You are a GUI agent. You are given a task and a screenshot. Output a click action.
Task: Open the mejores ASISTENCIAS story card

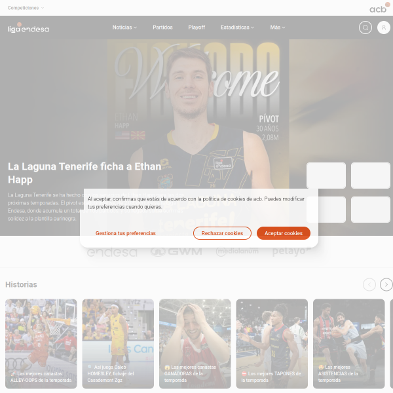(349, 344)
